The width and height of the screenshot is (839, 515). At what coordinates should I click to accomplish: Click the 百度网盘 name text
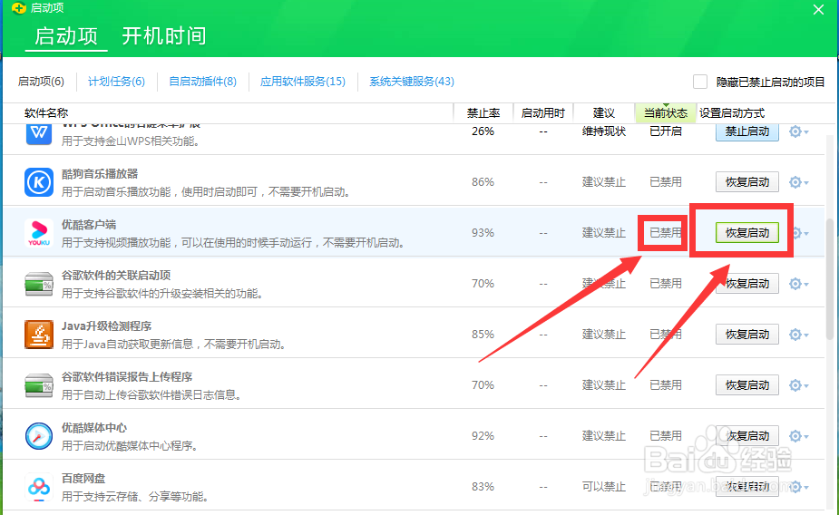(x=83, y=479)
